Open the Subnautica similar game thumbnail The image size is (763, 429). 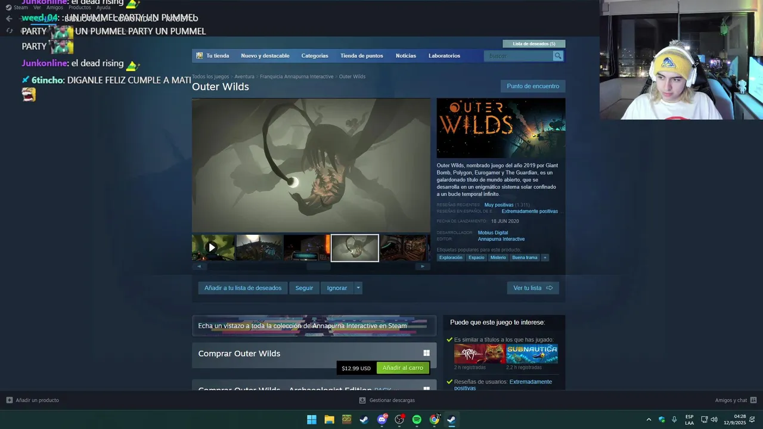[x=532, y=353]
